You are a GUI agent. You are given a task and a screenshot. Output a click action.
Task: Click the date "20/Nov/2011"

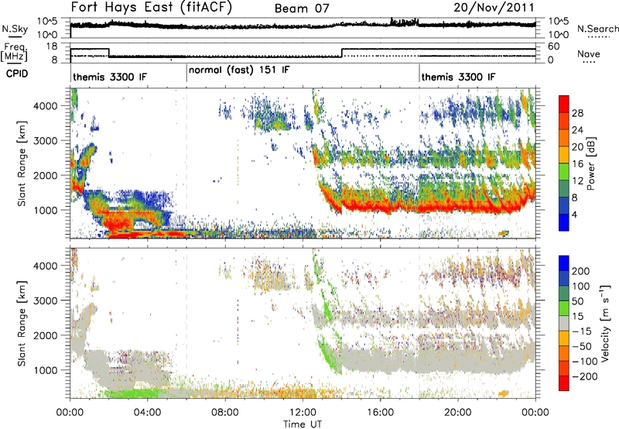[494, 8]
